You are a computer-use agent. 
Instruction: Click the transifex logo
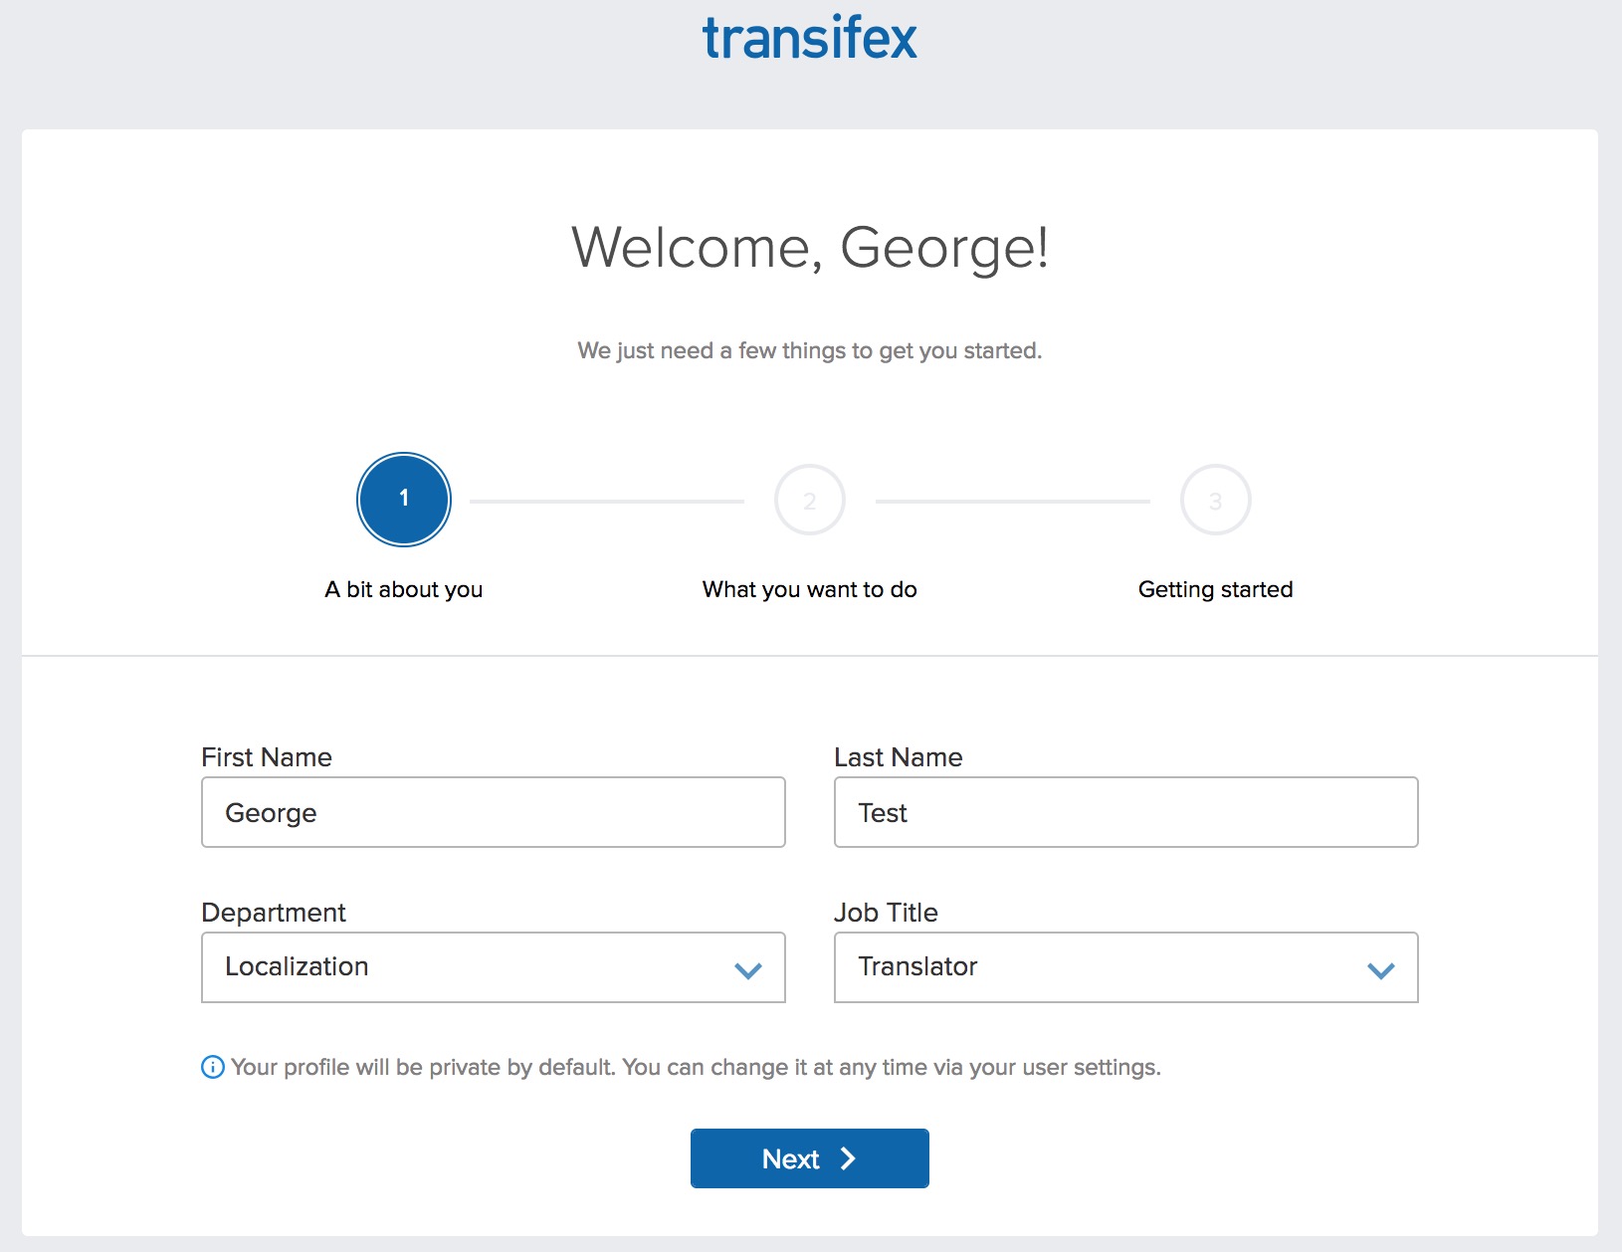click(809, 39)
